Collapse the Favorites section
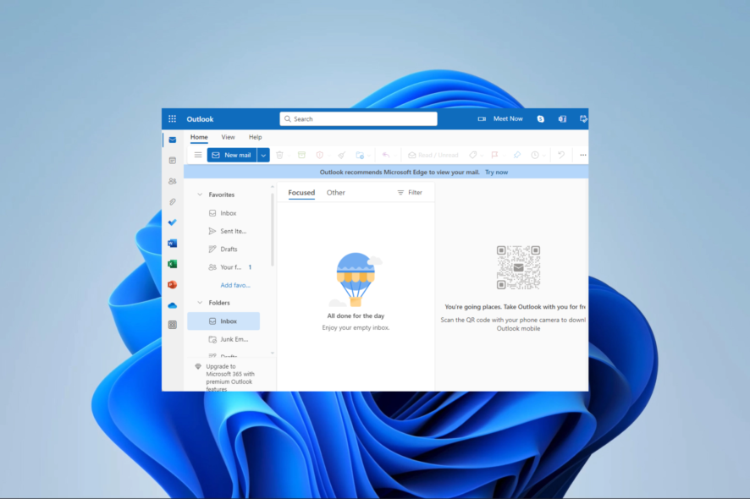Viewport: 750px width, 499px height. coord(198,194)
